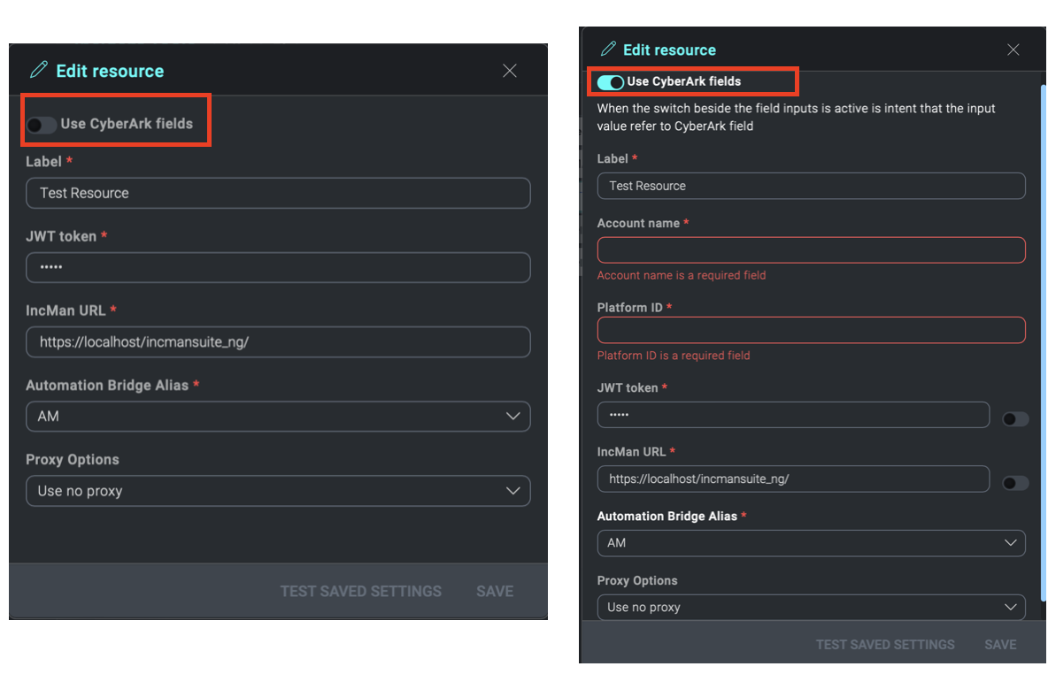Click TEST SAVED SETTINGS in CyberArk-enabled dialog
The width and height of the screenshot is (1048, 674).
tap(885, 645)
